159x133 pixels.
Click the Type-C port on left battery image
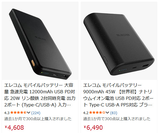(55, 75)
